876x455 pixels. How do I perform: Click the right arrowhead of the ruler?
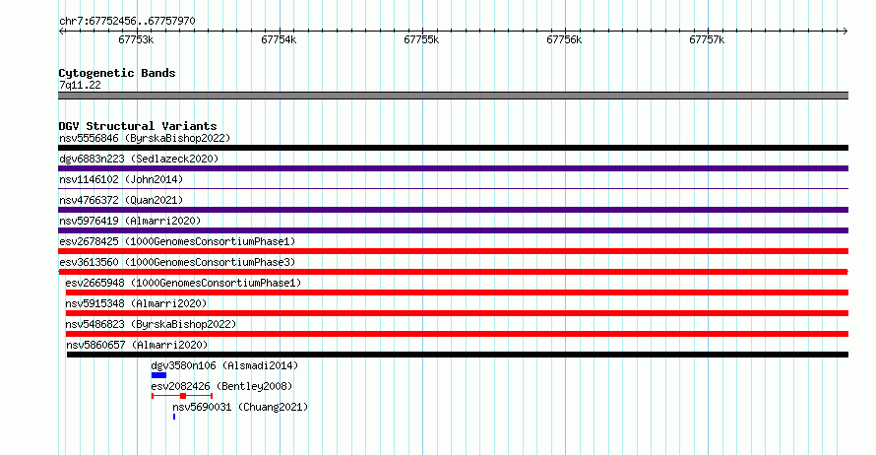tap(845, 32)
